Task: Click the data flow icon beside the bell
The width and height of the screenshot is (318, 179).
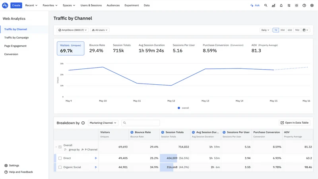Action: coord(289,6)
